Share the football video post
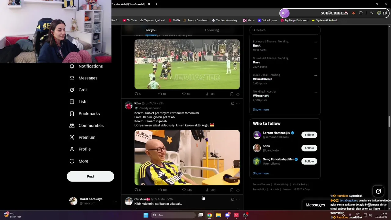 238,94
